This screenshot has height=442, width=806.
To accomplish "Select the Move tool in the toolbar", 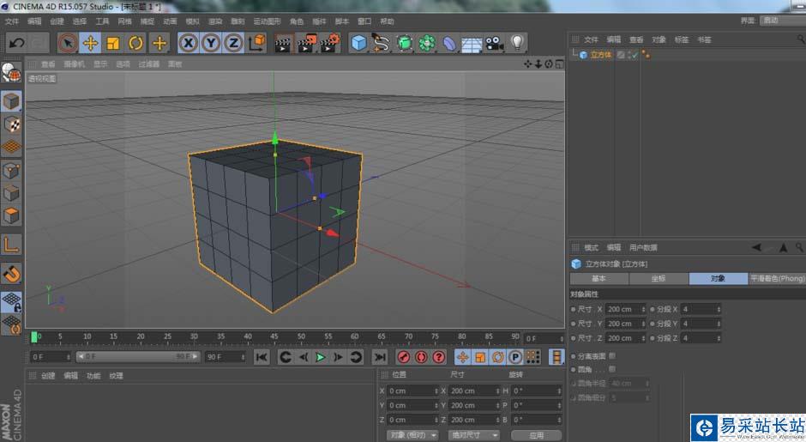I will pyautogui.click(x=90, y=43).
